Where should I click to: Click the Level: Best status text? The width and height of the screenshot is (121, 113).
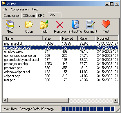[28, 109]
